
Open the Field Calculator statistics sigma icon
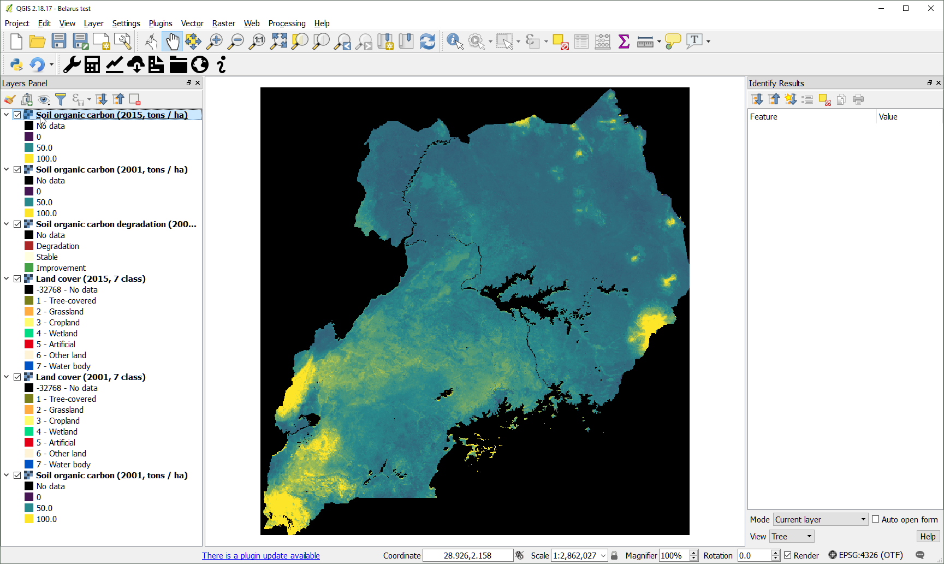pos(624,41)
